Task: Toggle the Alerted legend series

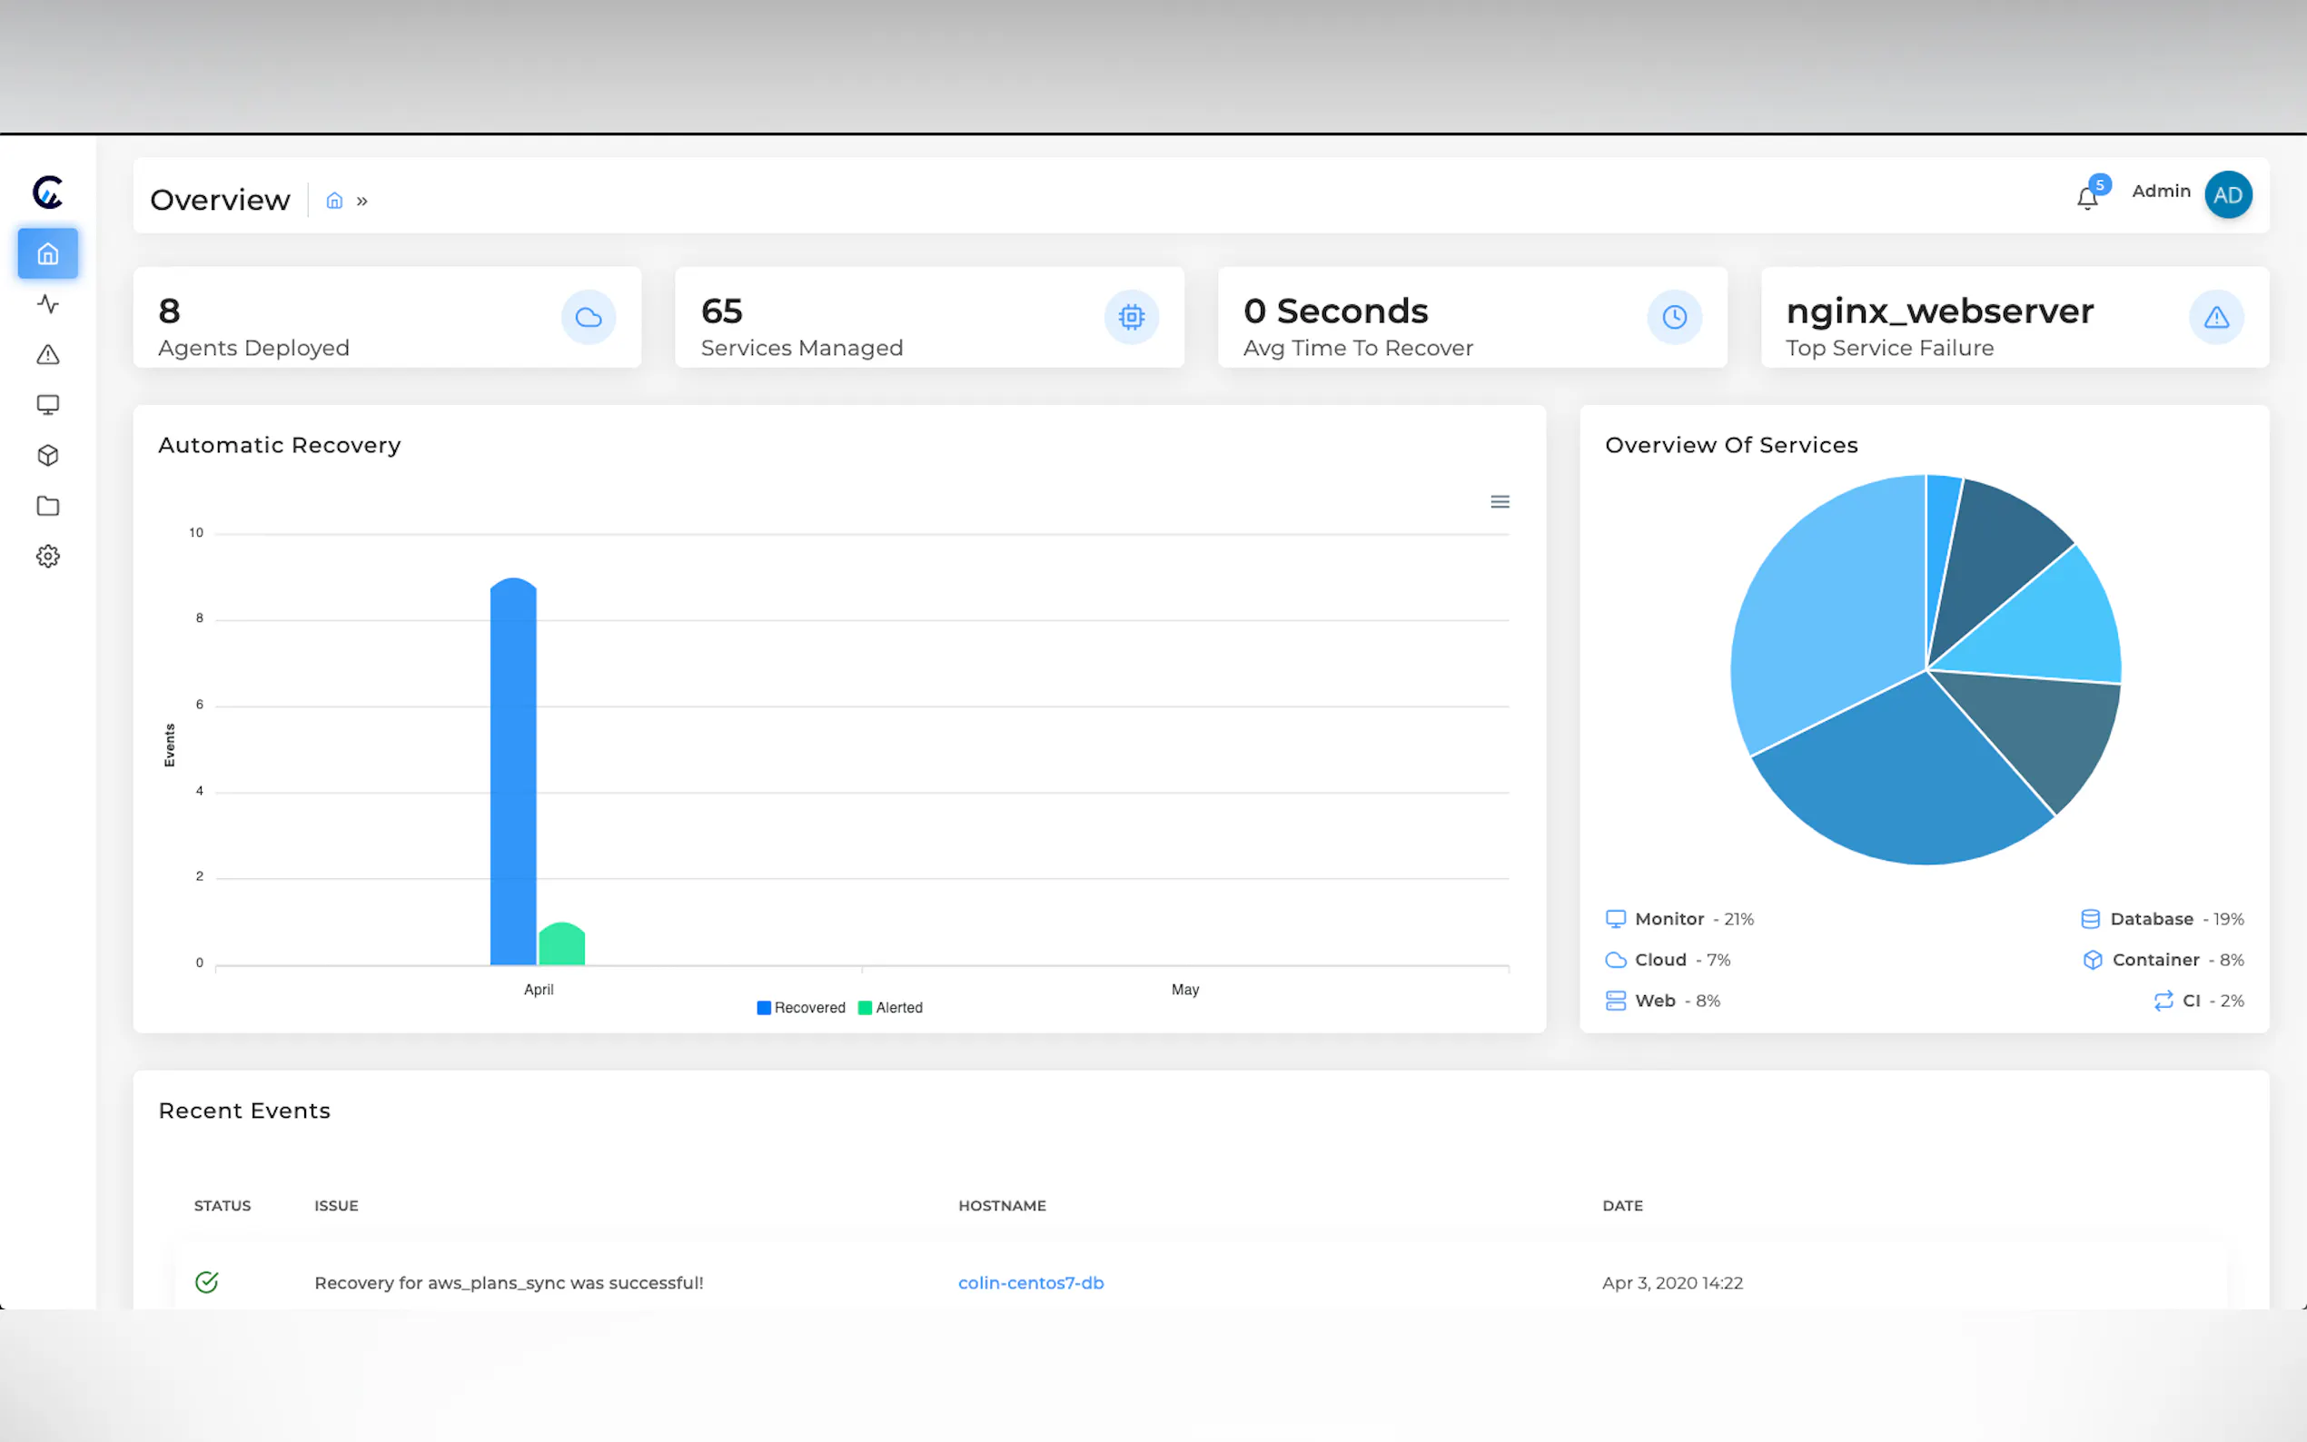Action: [891, 1008]
